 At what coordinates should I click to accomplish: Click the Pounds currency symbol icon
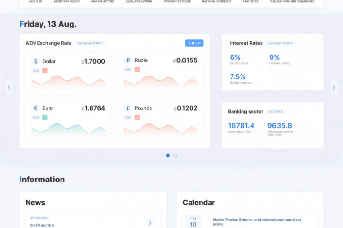coord(128,108)
